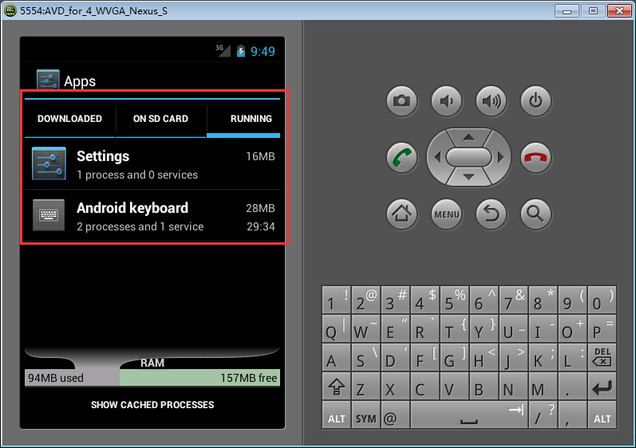Go back using the emulator back button

point(491,214)
